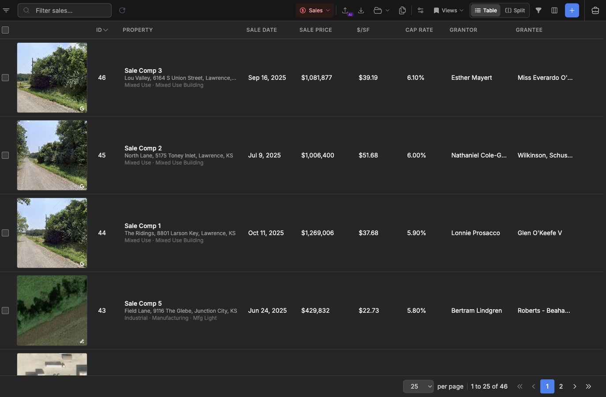Sort by the ID column header

pos(102,30)
